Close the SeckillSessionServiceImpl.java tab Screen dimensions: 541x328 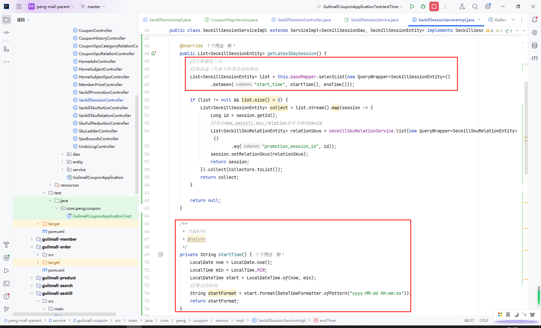coord(479,20)
